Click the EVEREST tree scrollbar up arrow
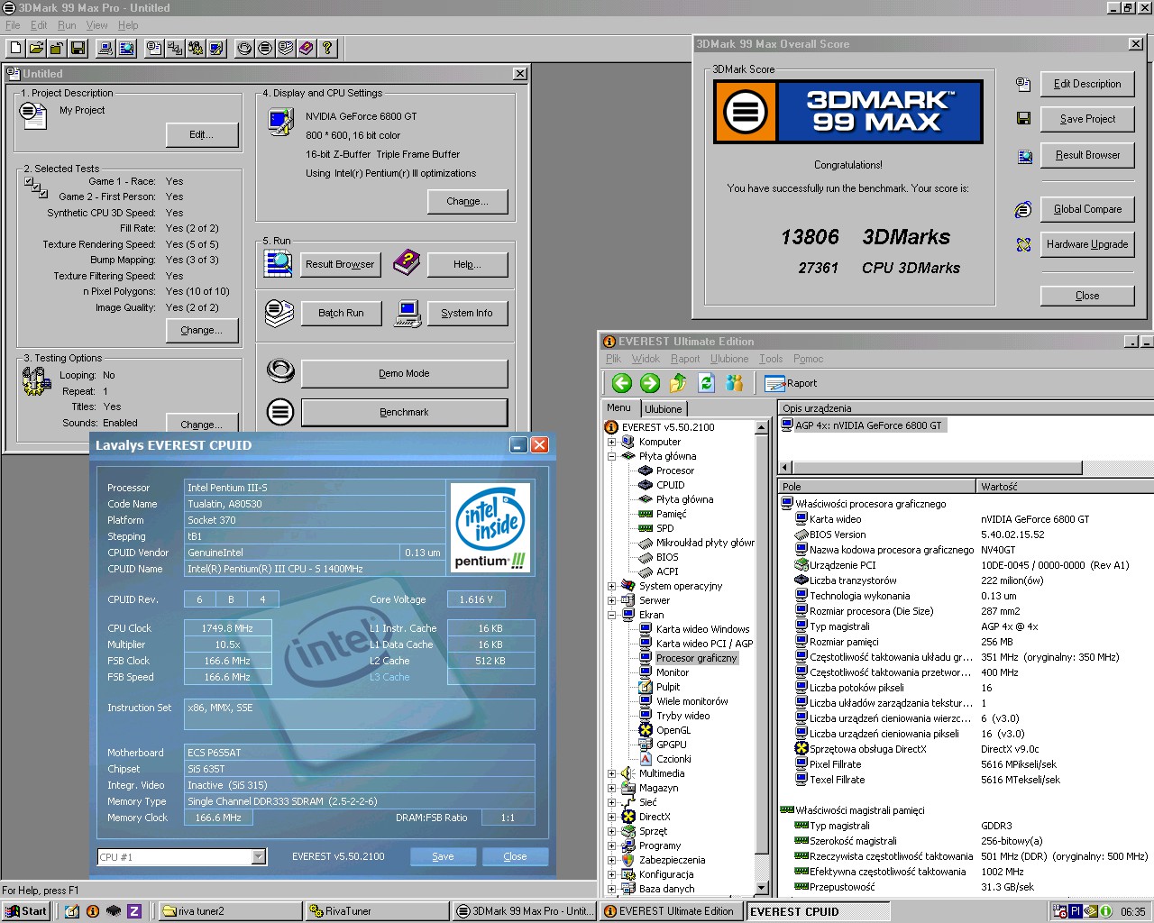This screenshot has width=1154, height=923. (762, 427)
